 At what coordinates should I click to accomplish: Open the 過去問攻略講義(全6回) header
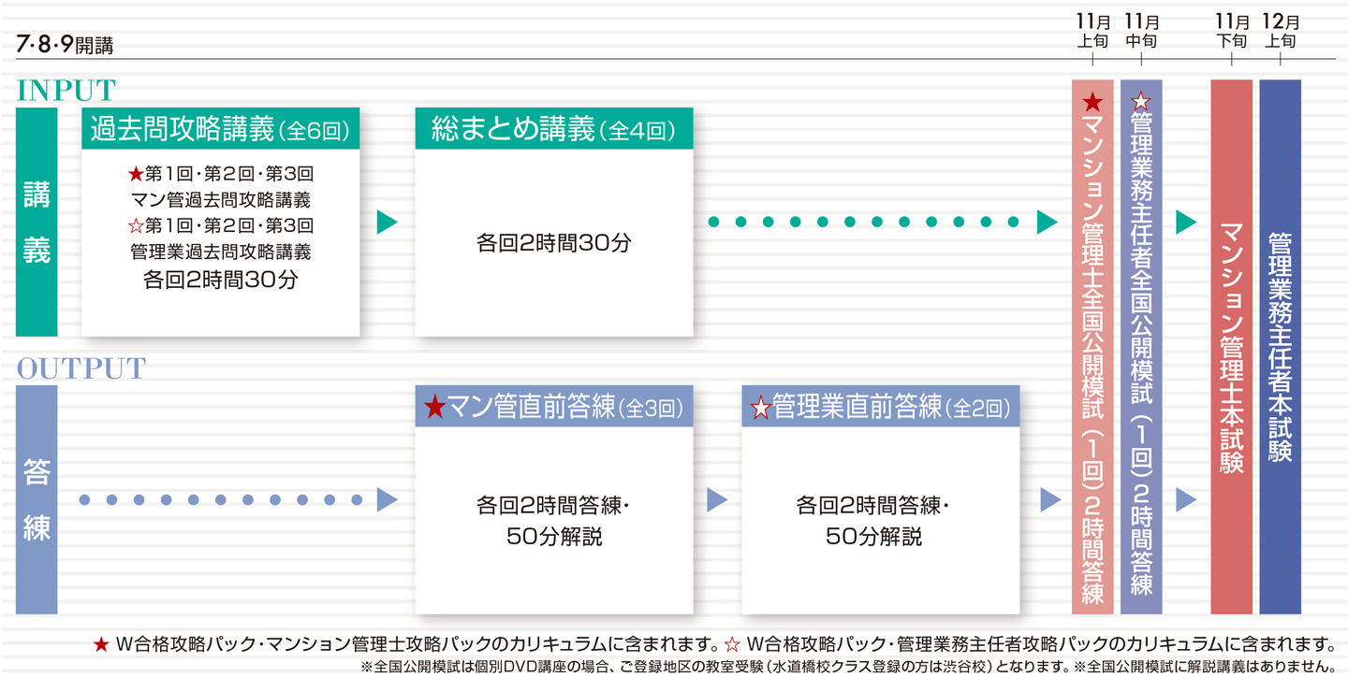pyautogui.click(x=221, y=130)
